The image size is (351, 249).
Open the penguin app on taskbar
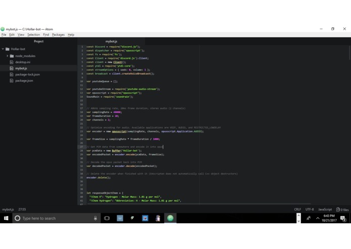pyautogui.click(x=158, y=218)
